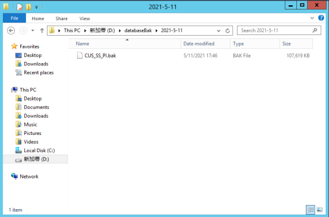Screen dimensions: 329x217
Task: Click the window system icon in title bar
Action: click(7, 7)
